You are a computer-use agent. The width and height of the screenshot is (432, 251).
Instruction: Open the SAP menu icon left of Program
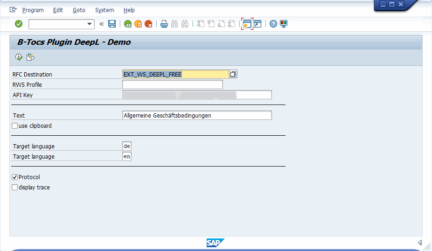click(13, 10)
